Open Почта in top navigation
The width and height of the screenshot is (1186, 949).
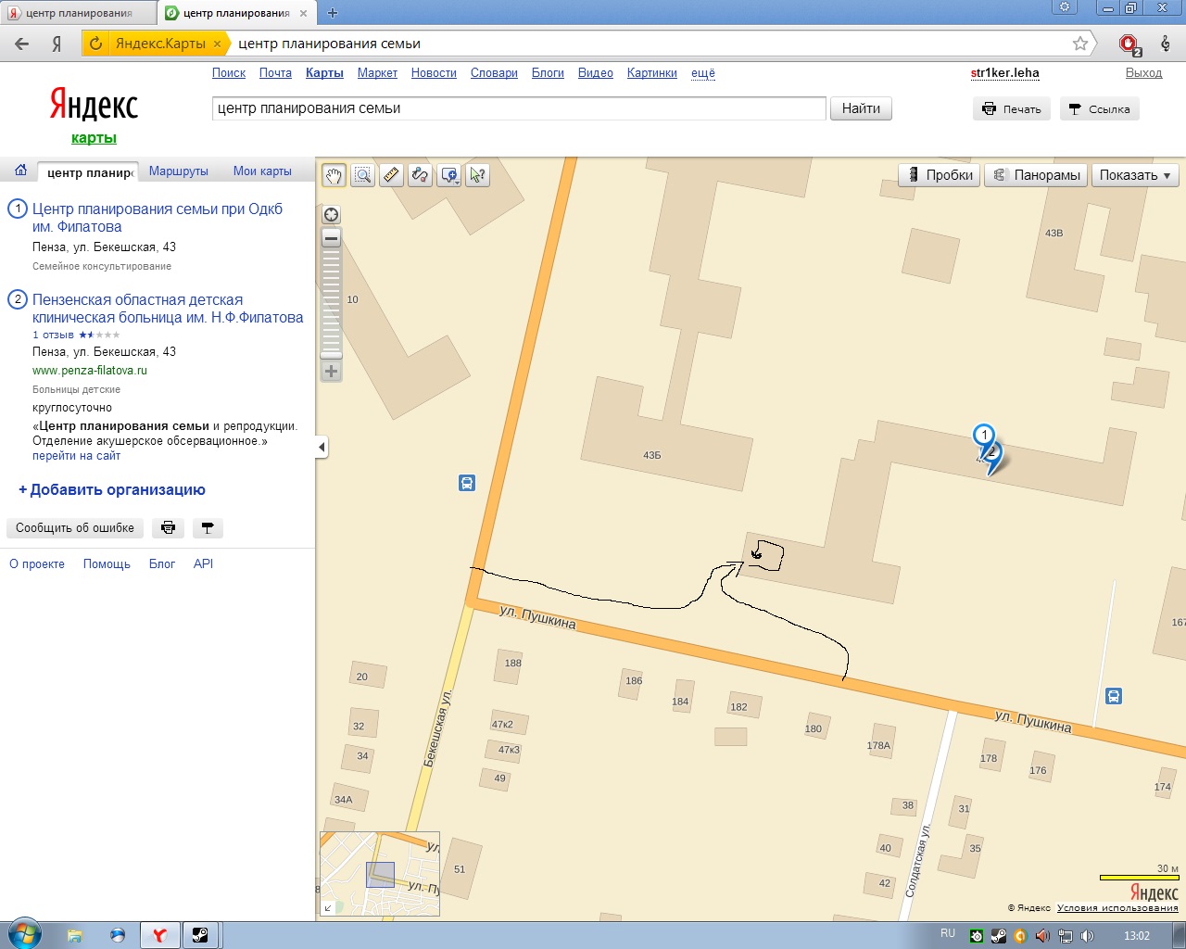point(275,73)
